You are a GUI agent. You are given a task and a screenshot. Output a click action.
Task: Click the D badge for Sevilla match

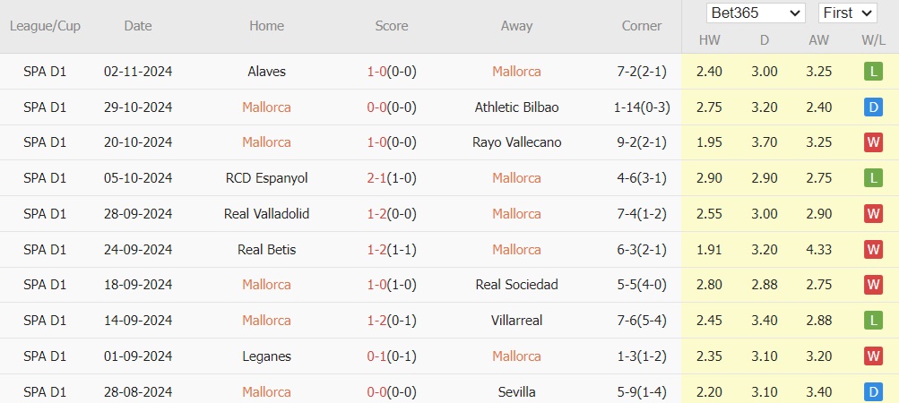click(873, 392)
